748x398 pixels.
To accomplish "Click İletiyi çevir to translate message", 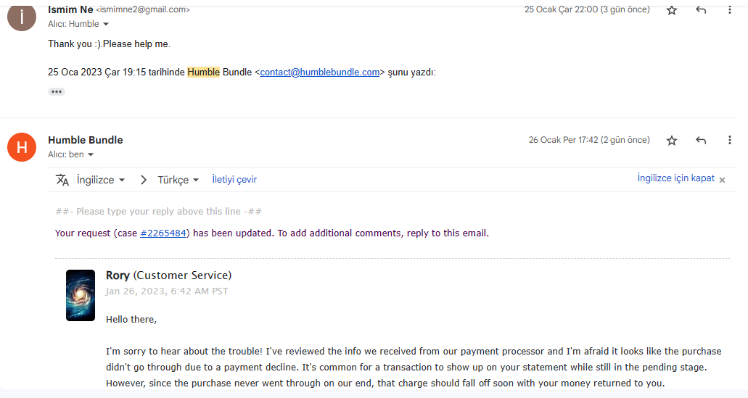I will (234, 180).
